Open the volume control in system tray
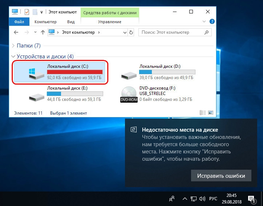263x206 pixels. tap(202, 198)
